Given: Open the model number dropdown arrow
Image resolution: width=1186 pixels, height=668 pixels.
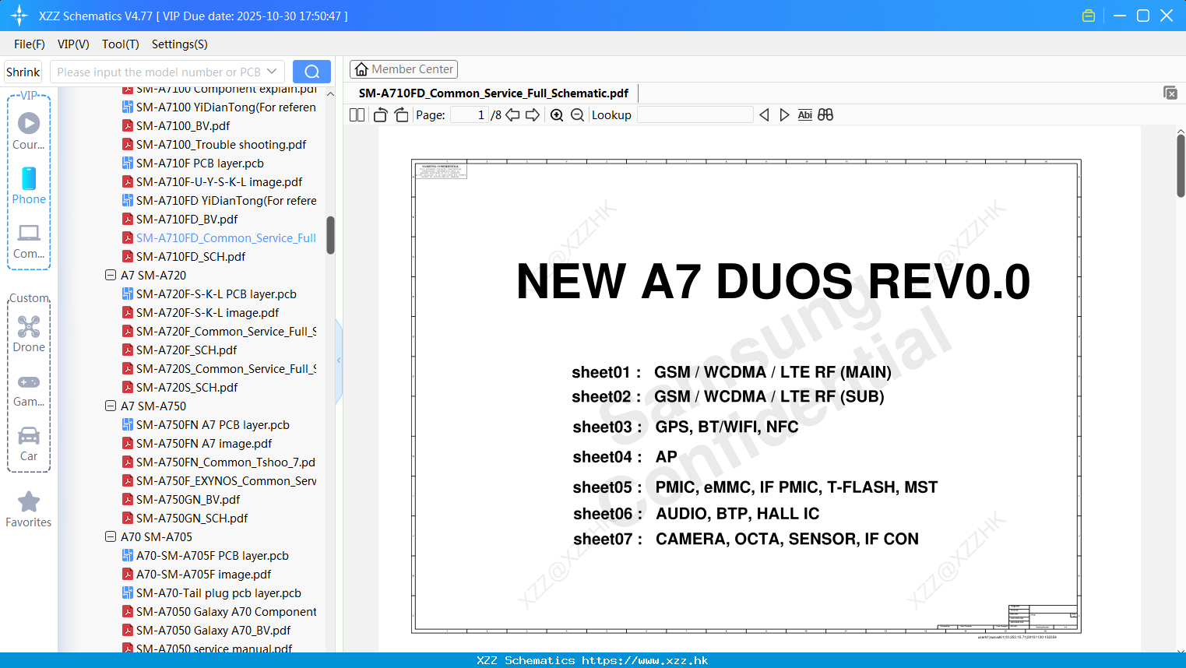Looking at the screenshot, I should (272, 72).
